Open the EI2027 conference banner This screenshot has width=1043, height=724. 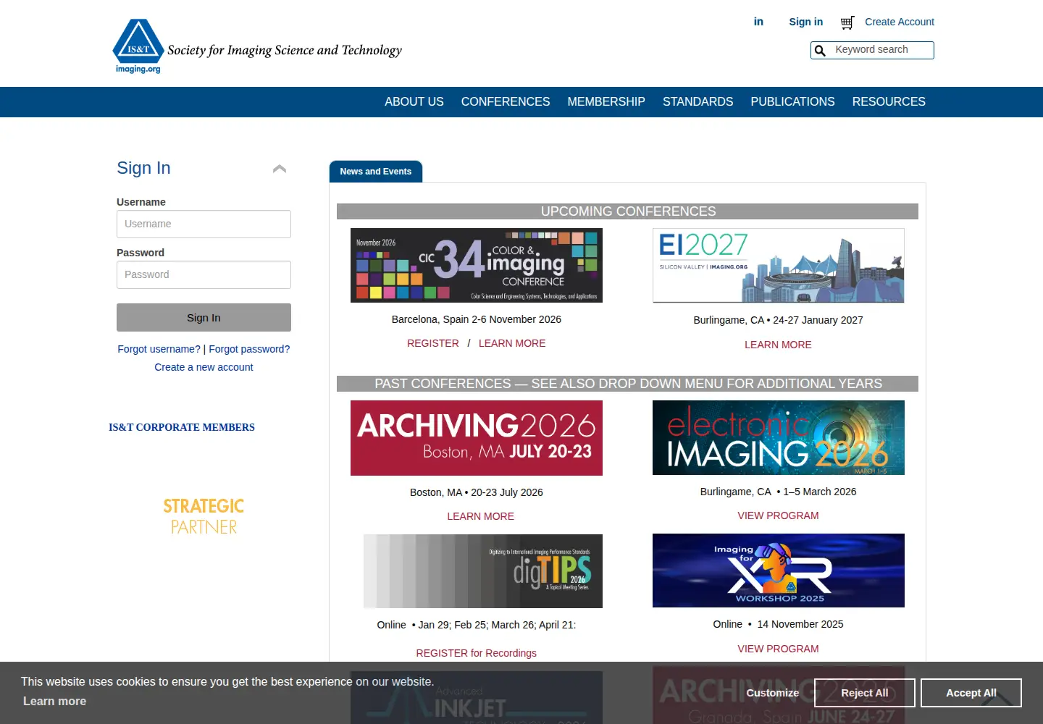tap(779, 266)
